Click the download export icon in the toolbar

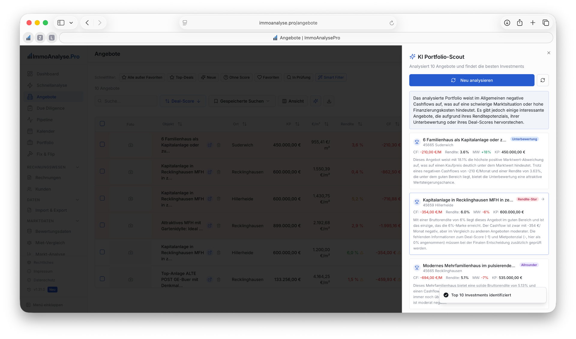tap(329, 101)
